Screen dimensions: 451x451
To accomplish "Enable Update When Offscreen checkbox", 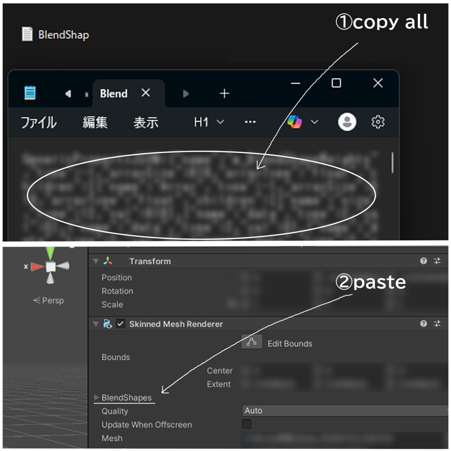I will coord(247,424).
